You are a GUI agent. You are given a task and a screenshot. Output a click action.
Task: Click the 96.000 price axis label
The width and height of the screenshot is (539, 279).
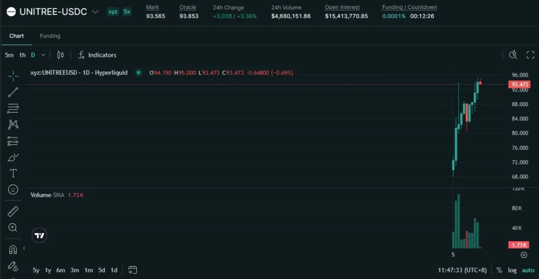(x=520, y=75)
